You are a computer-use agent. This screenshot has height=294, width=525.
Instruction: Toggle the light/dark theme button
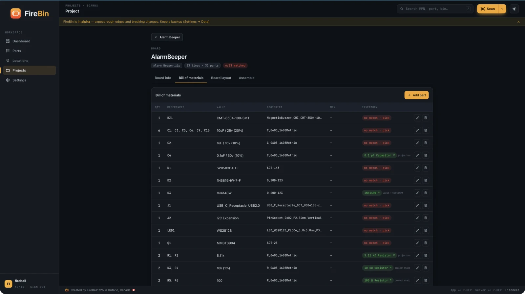pyautogui.click(x=514, y=9)
